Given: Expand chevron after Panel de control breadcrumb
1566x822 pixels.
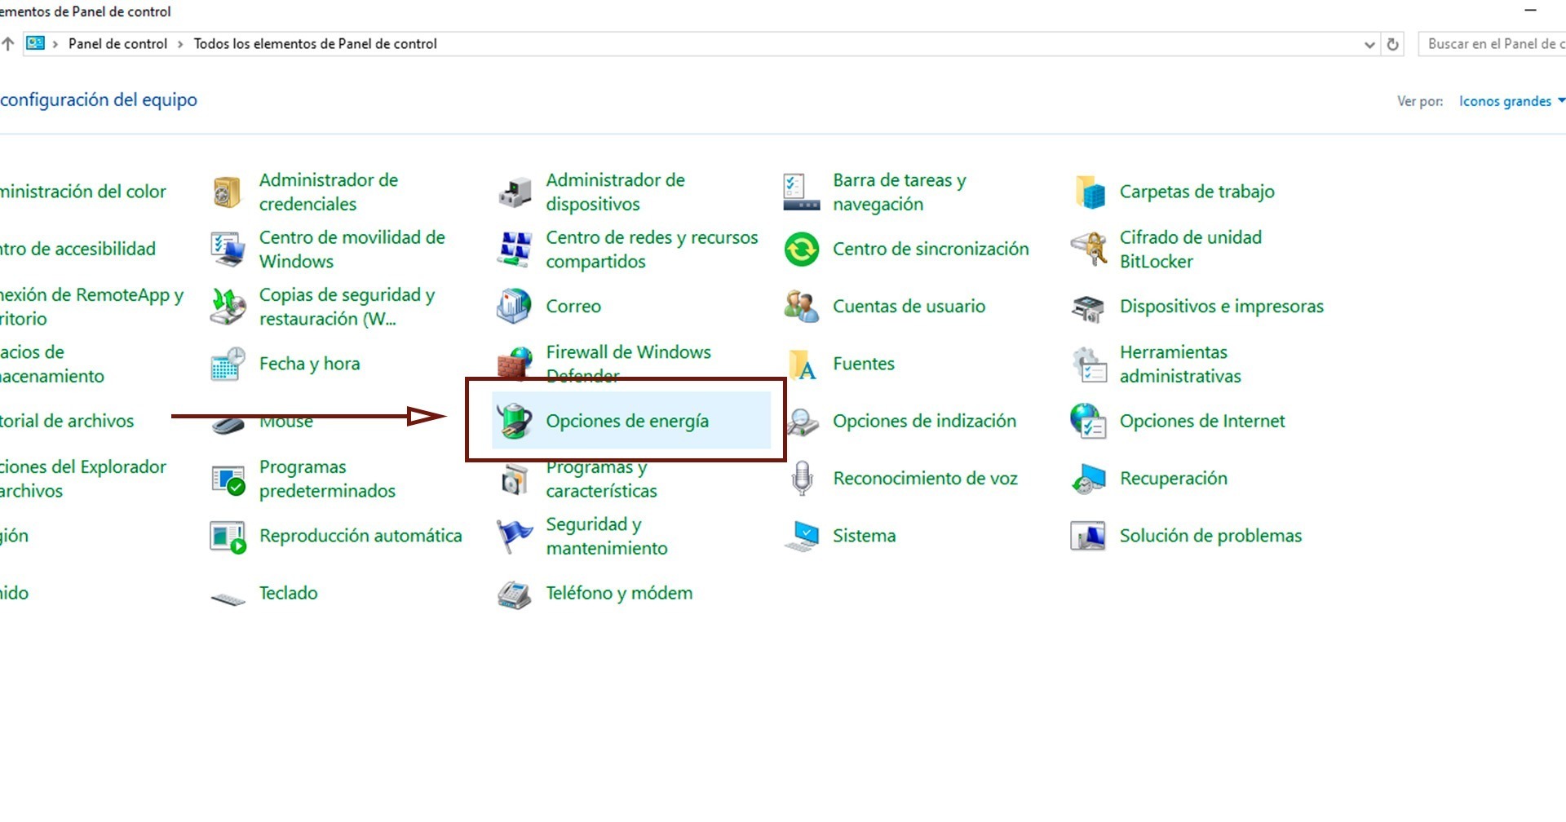Looking at the screenshot, I should coord(180,45).
